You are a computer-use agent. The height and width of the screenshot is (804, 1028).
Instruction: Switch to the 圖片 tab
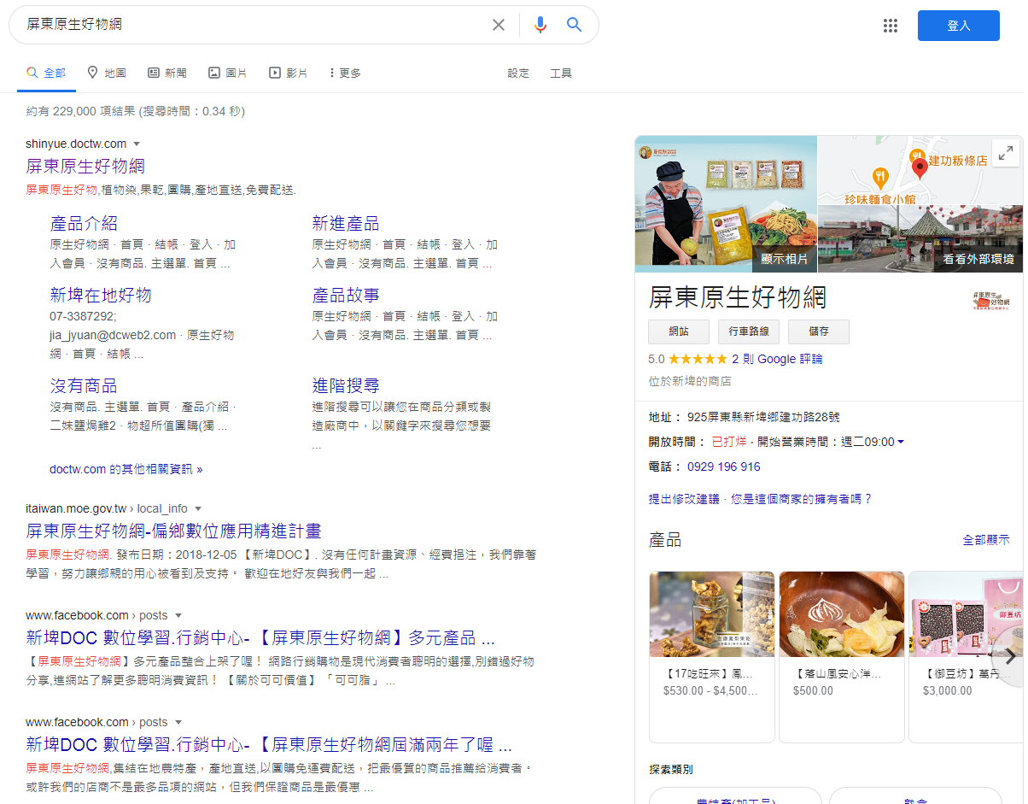228,73
